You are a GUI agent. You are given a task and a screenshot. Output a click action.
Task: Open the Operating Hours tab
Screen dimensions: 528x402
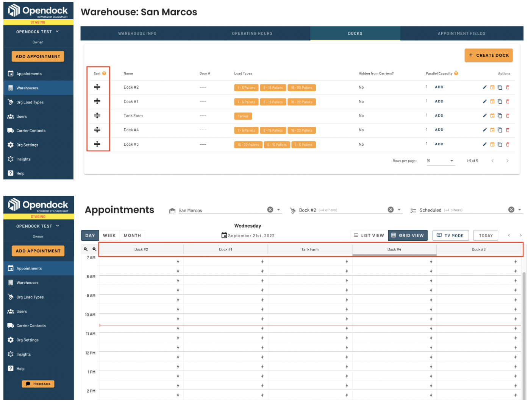(x=252, y=33)
